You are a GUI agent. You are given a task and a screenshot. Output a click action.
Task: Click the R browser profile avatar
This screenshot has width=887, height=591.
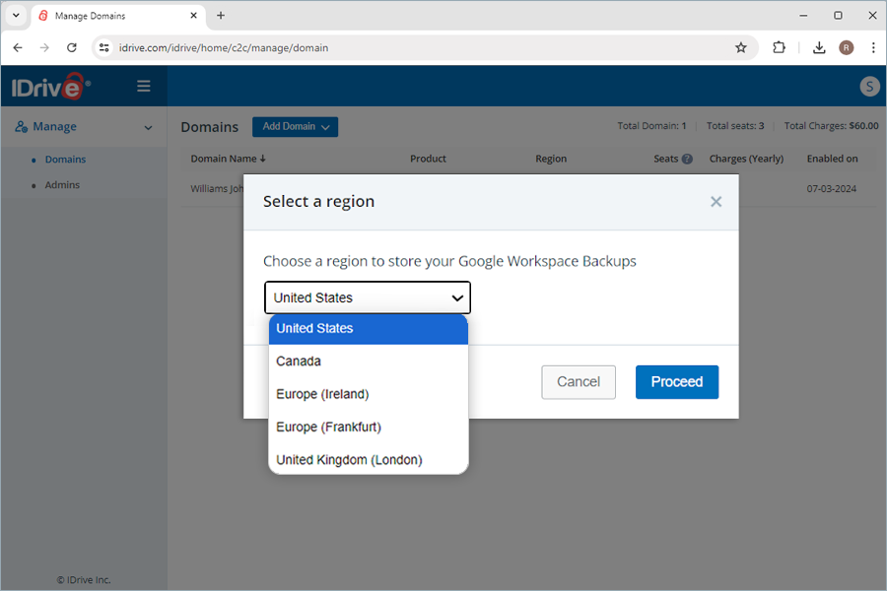coord(846,47)
